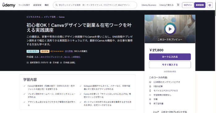
Task: Open instructor えみ｜AI×クライアントワーク profile
Action: coord(49,57)
